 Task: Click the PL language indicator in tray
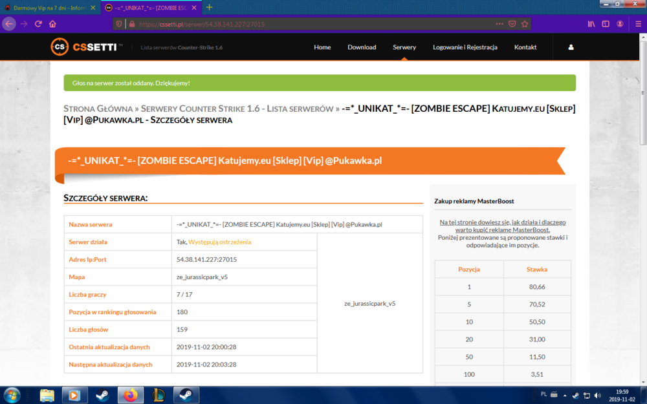(x=544, y=394)
